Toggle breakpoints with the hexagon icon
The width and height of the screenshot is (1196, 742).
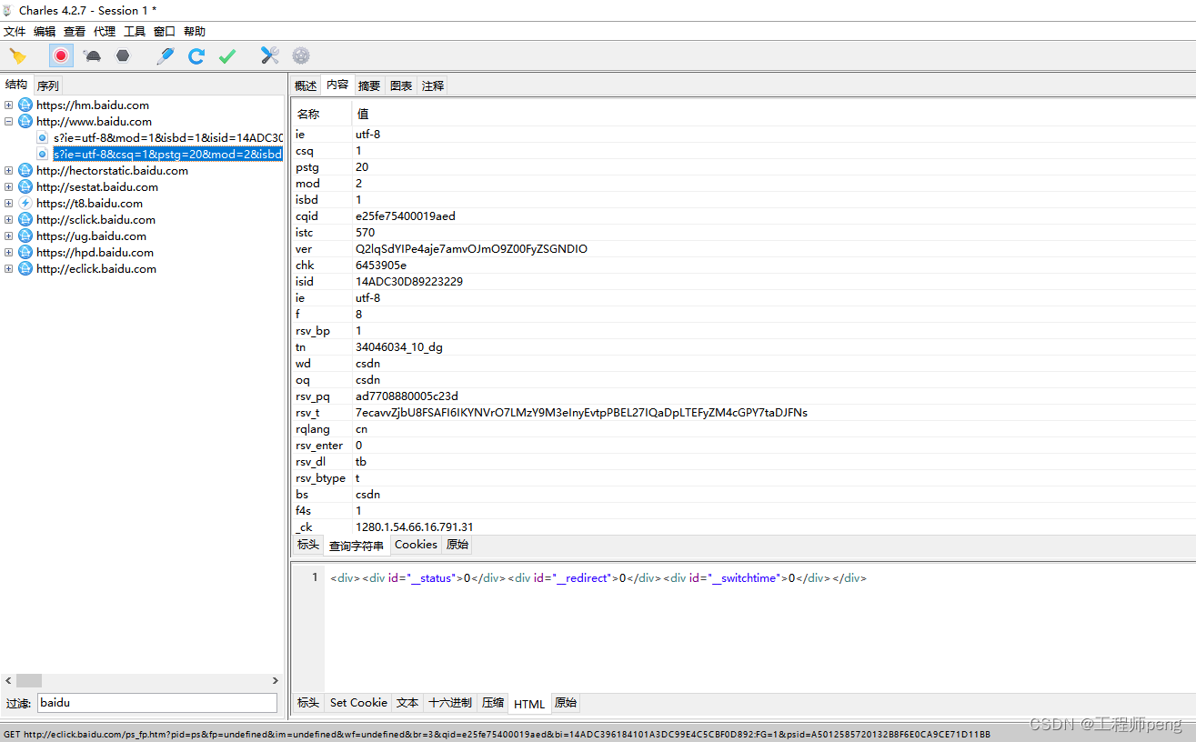tap(123, 56)
